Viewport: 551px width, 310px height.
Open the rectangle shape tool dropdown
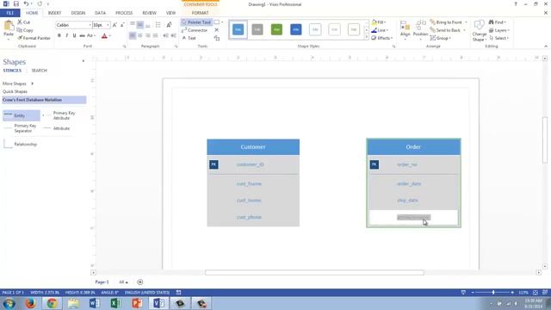222,22
